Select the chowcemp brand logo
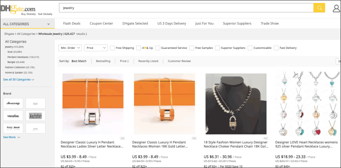 (13, 103)
